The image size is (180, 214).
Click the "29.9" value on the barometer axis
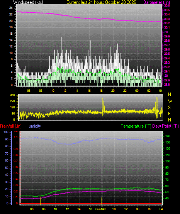(x=167, y=36)
